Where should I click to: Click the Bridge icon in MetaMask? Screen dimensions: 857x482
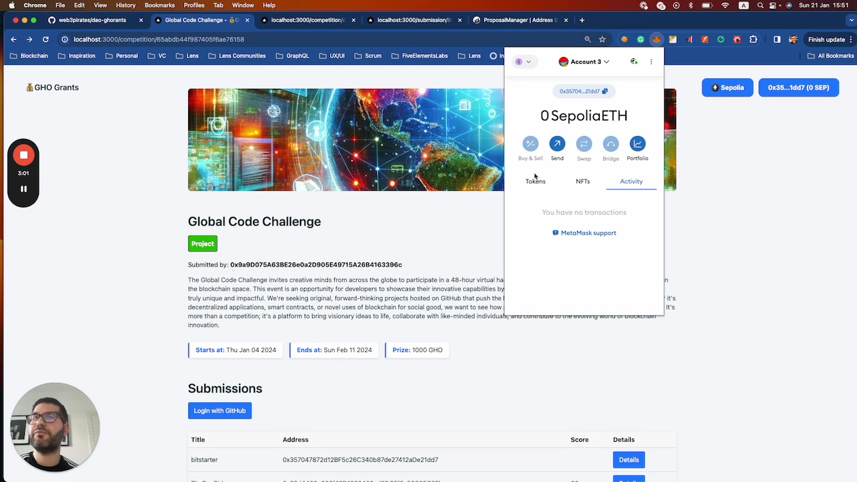[x=611, y=144]
